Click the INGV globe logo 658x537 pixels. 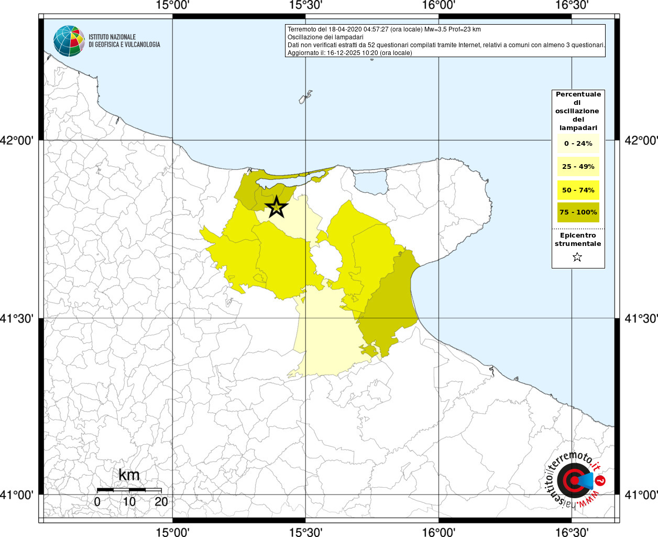69,41
